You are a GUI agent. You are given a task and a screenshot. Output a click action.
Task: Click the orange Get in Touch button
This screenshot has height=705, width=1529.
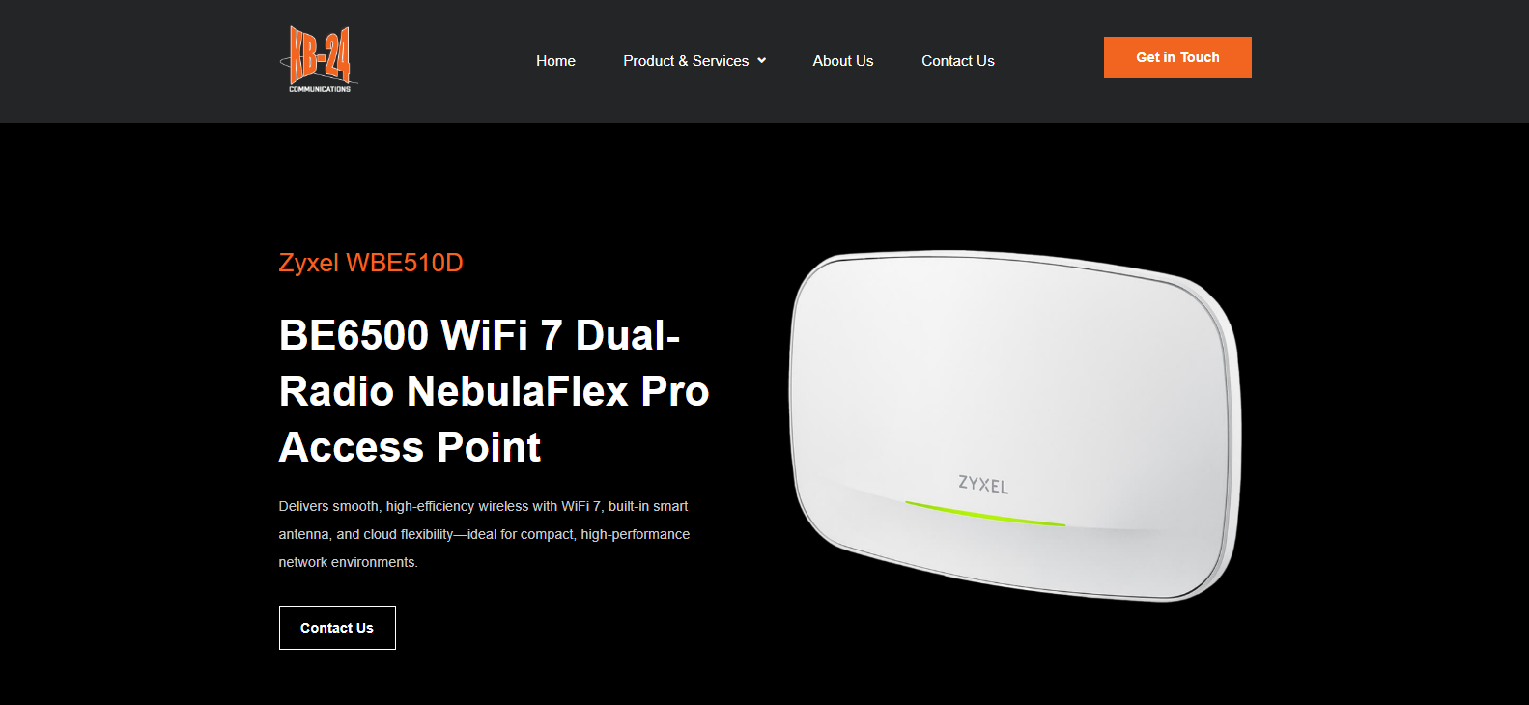pyautogui.click(x=1177, y=57)
